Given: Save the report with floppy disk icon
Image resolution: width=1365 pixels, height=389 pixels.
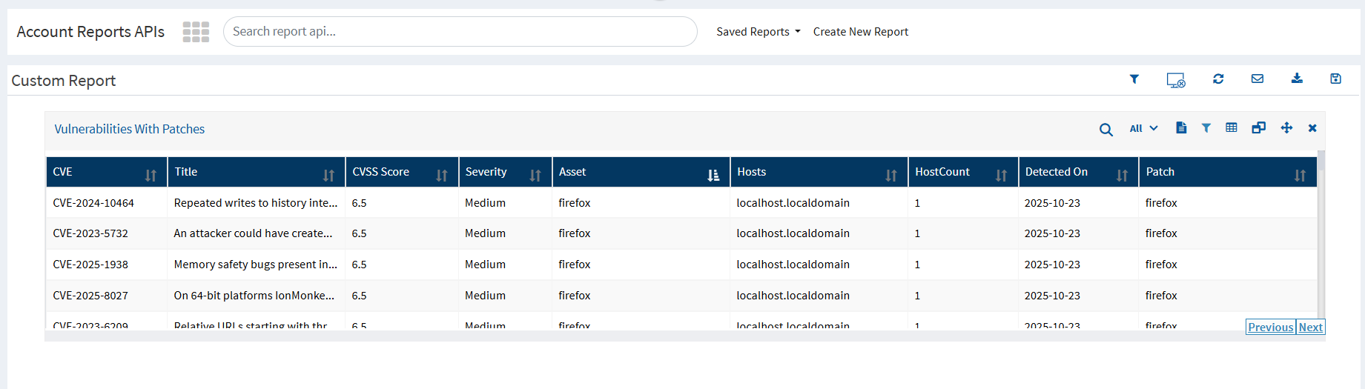Looking at the screenshot, I should pos(1335,79).
